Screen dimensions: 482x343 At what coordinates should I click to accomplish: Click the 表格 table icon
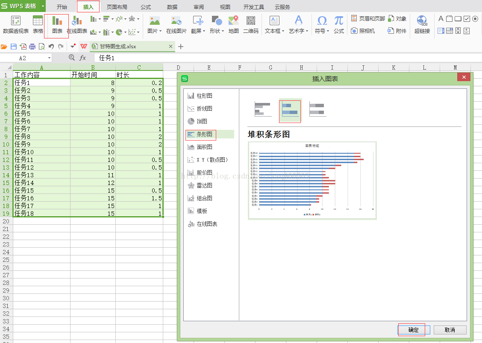[38, 25]
